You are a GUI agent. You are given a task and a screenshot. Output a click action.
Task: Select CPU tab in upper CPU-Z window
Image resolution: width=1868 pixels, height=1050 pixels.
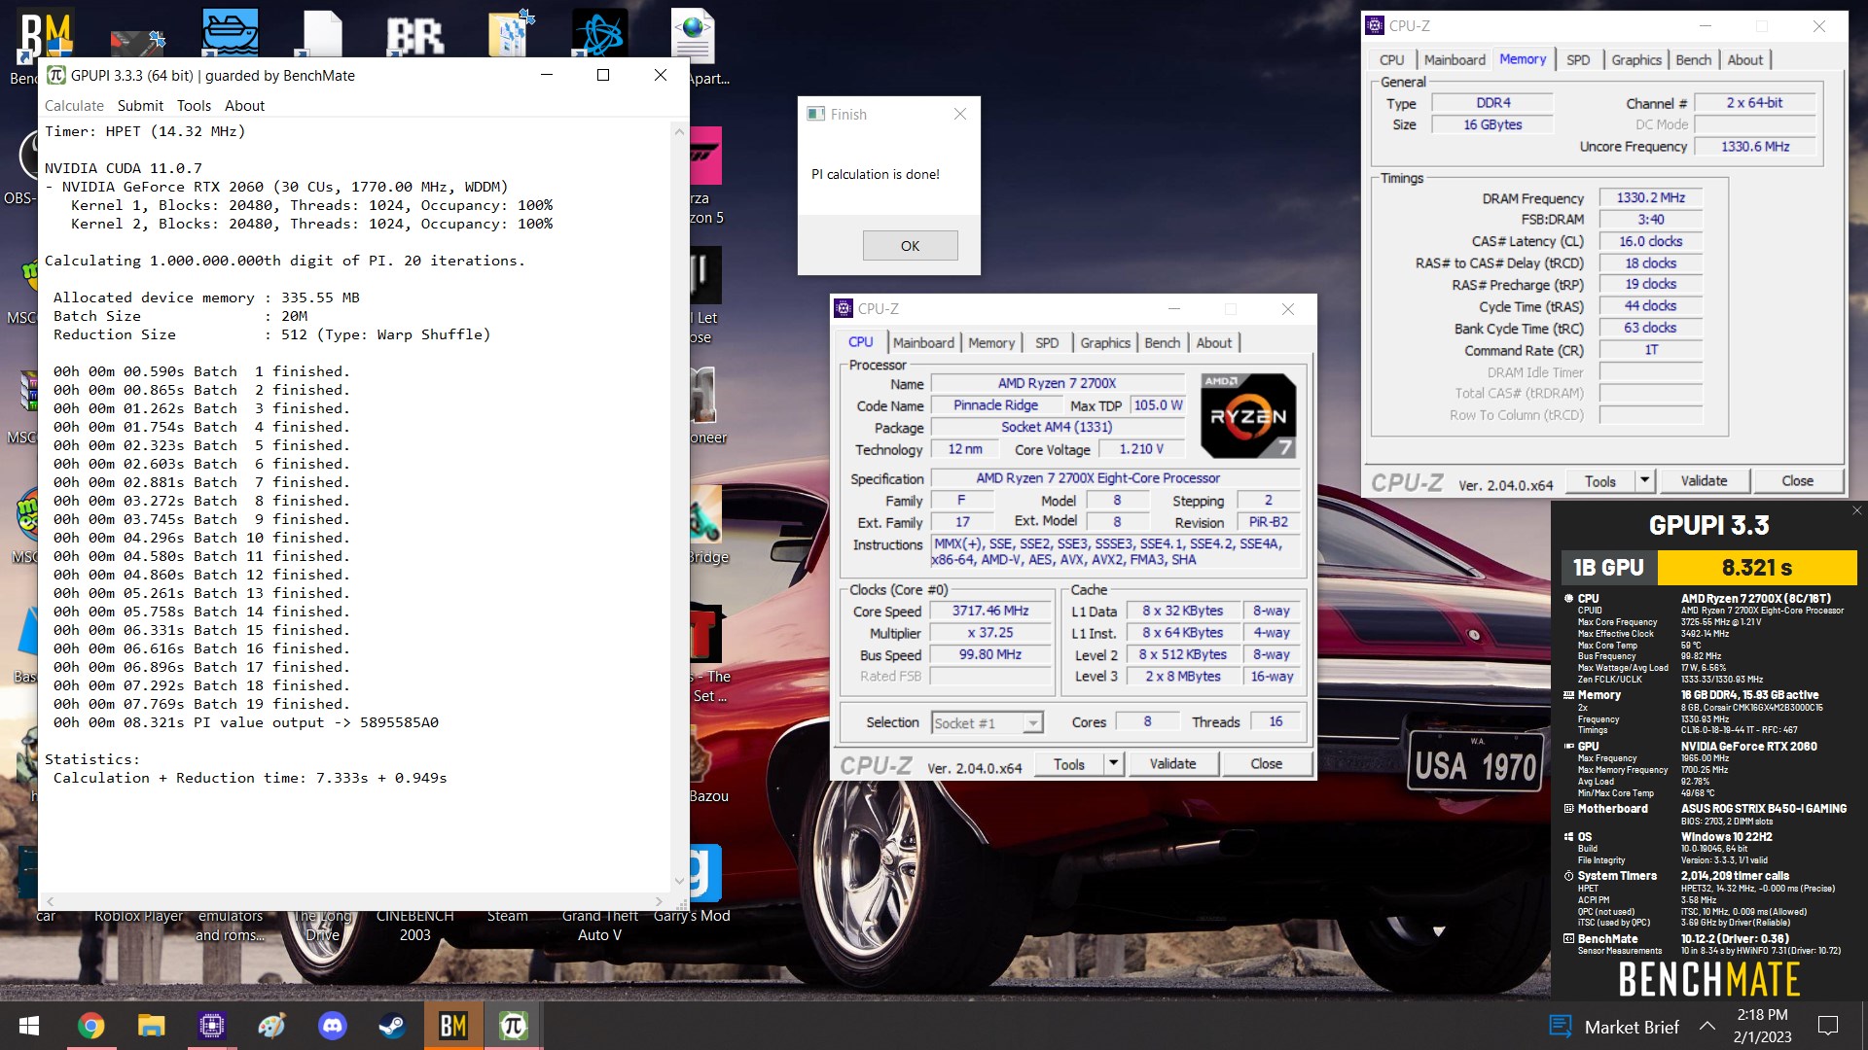pos(1391,60)
